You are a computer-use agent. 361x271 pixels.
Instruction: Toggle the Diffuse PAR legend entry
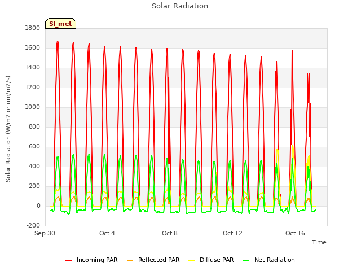pos(211,260)
